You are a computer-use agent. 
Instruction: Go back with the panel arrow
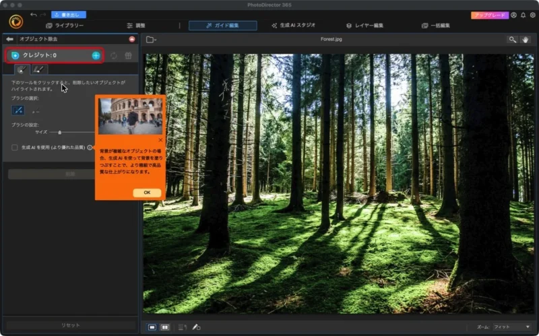point(9,39)
